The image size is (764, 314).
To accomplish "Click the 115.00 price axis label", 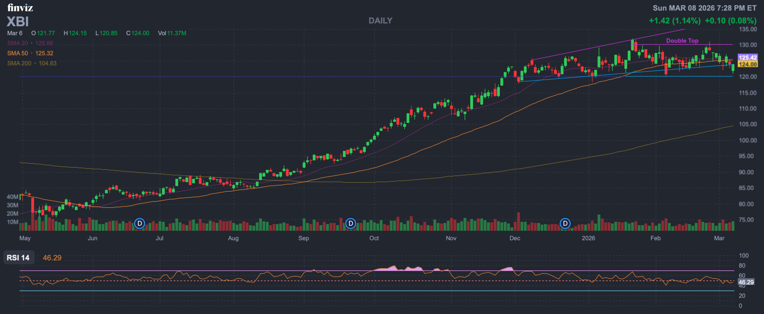I will click(x=748, y=93).
